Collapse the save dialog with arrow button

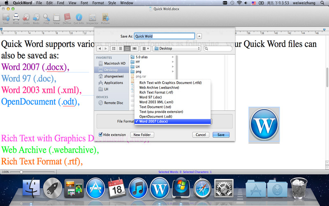(x=199, y=36)
